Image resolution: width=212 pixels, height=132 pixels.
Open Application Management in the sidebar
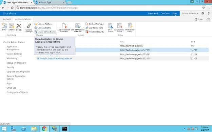tap(13, 48)
